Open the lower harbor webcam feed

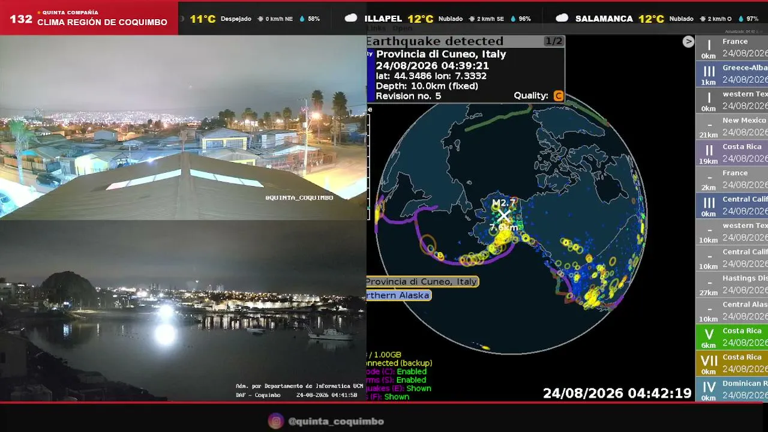pos(183,311)
